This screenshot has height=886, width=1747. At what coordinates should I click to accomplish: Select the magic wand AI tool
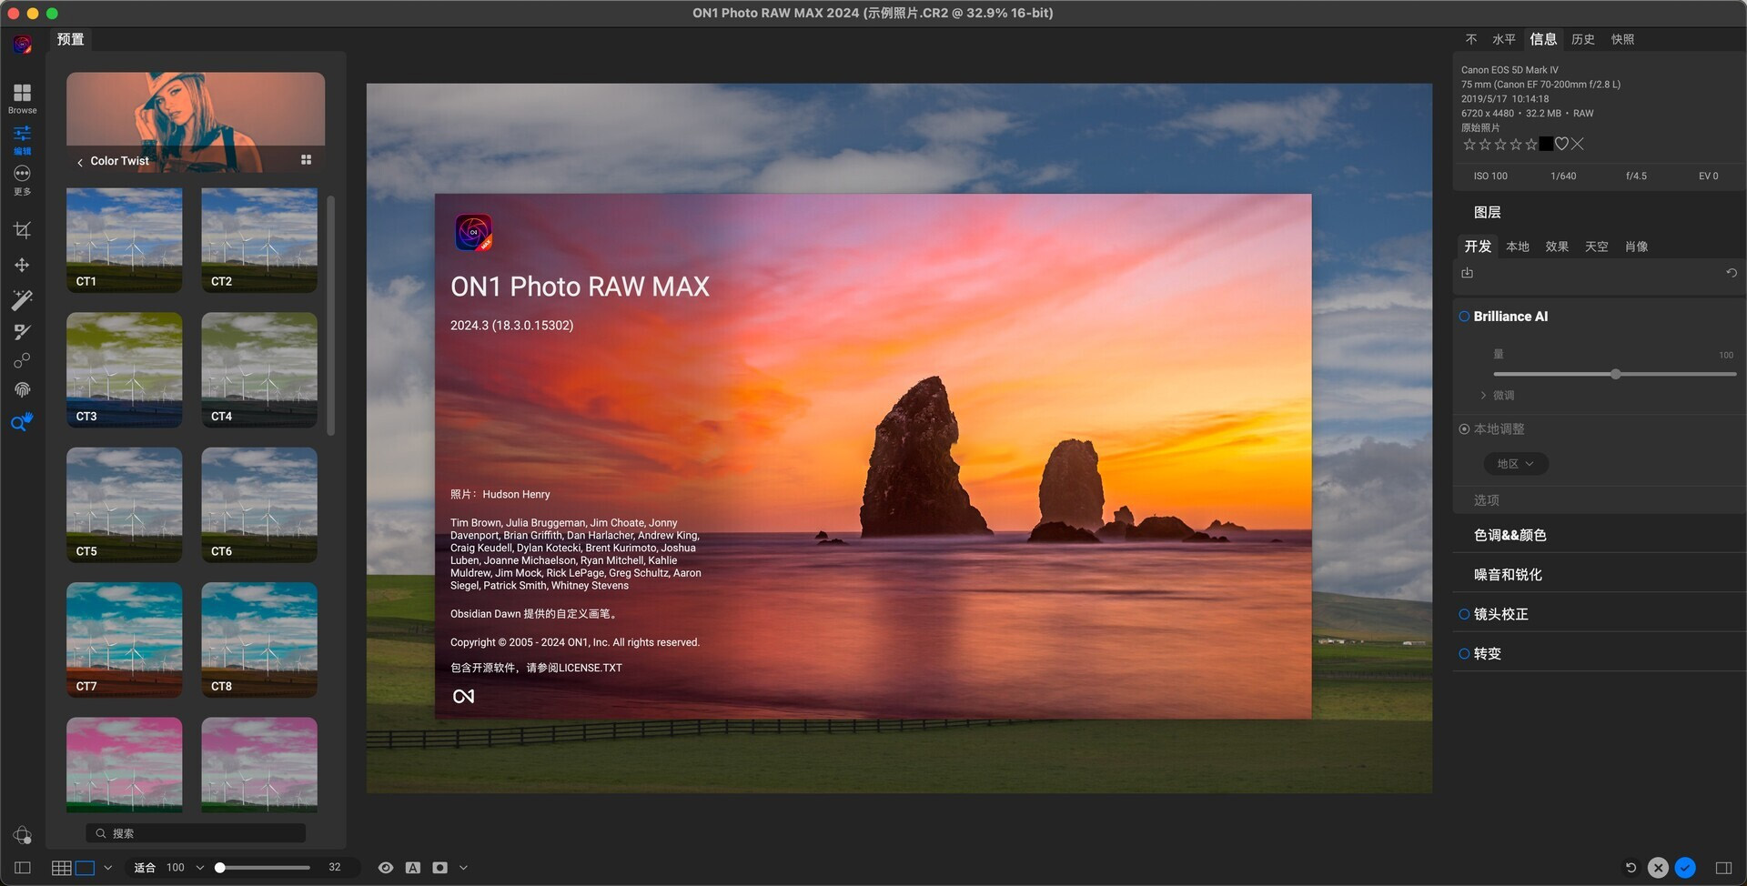[x=22, y=299]
